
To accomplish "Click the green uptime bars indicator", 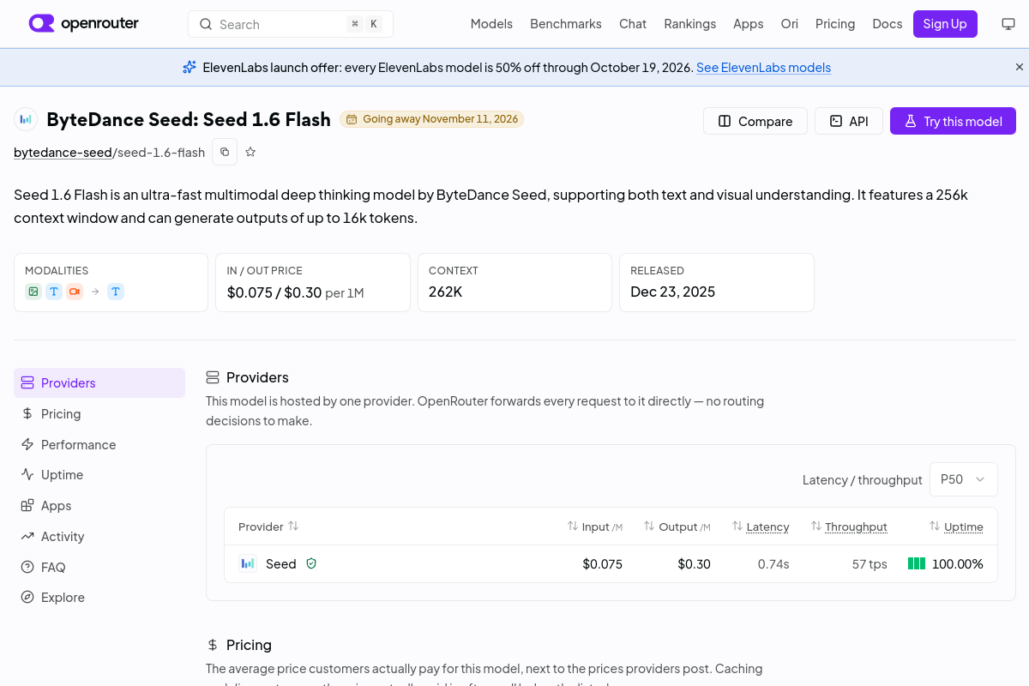I will pos(917,563).
